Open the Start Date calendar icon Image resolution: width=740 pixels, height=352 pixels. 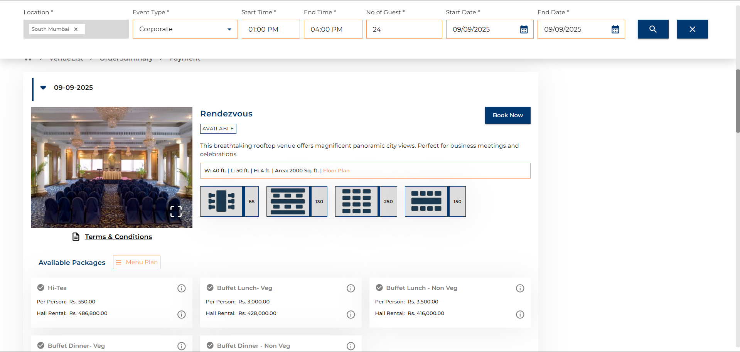pyautogui.click(x=523, y=29)
